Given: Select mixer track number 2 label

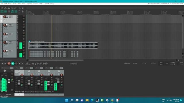Looking at the screenshot, I should (29, 95).
